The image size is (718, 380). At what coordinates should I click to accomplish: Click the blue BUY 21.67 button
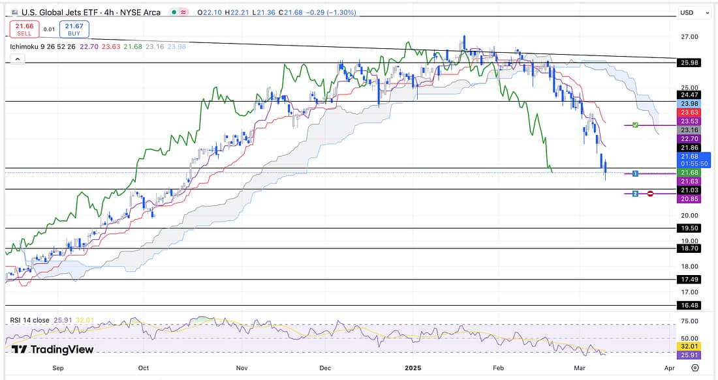coord(74,29)
